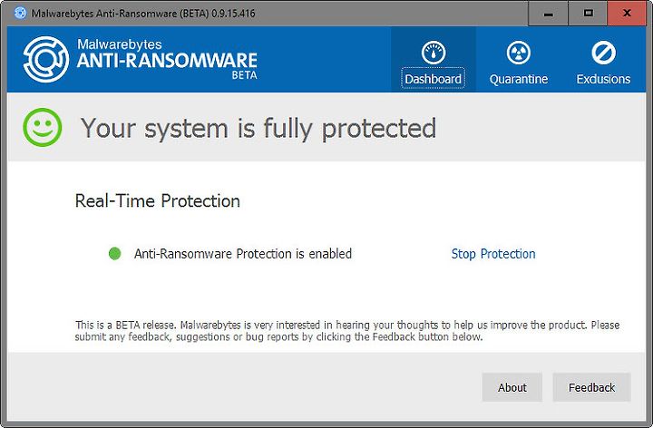Click the Malwarebytes swirl logo

pos(46,59)
